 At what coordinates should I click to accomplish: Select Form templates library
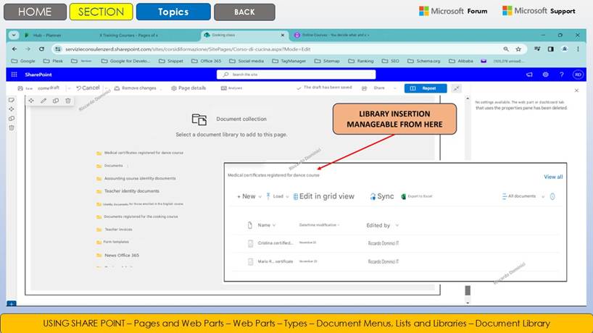coord(112,242)
